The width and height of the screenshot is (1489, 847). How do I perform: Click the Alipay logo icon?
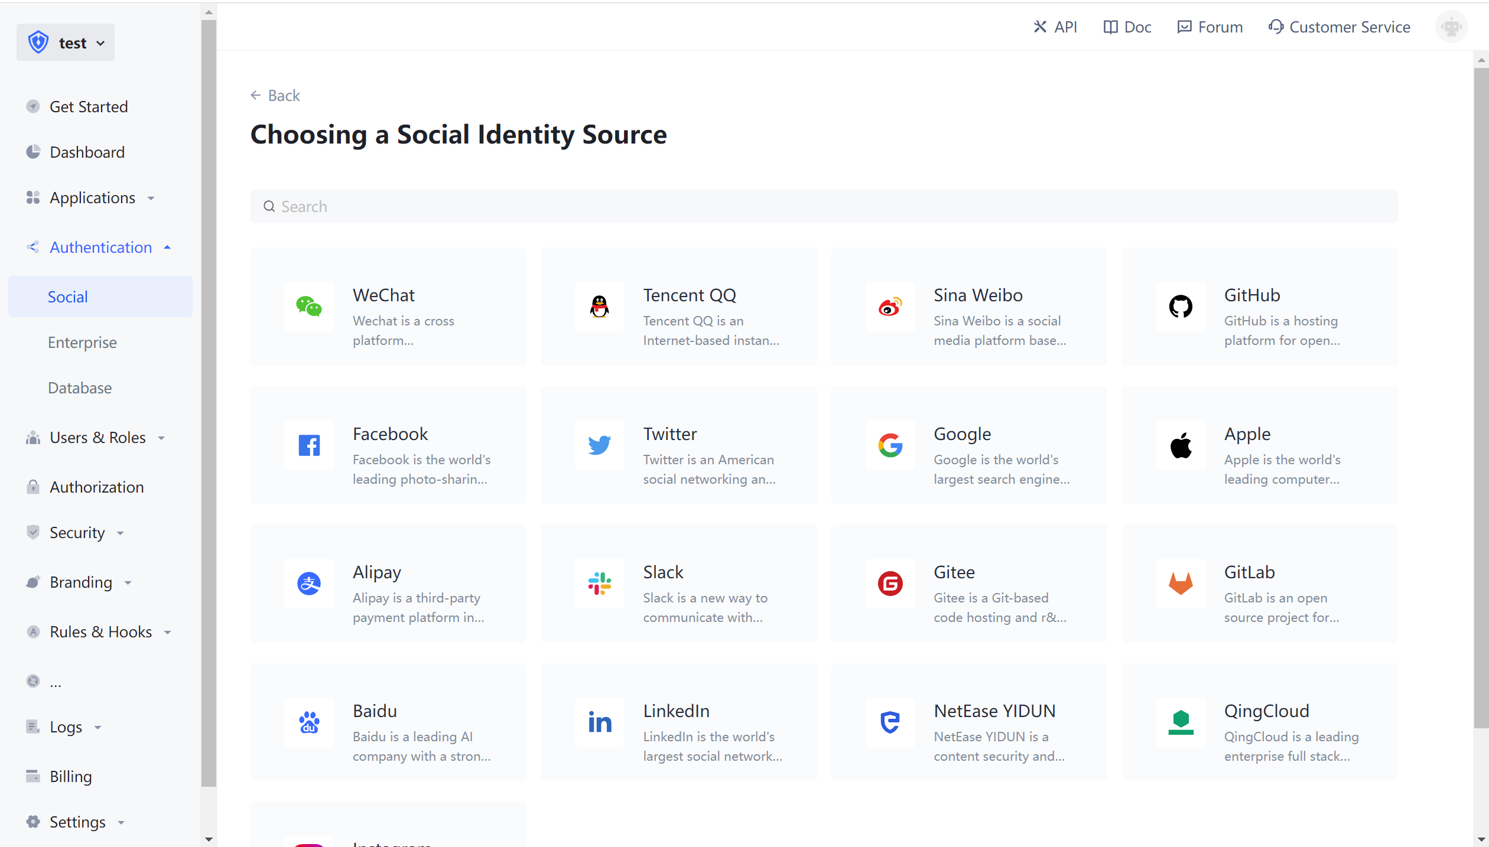(x=308, y=584)
